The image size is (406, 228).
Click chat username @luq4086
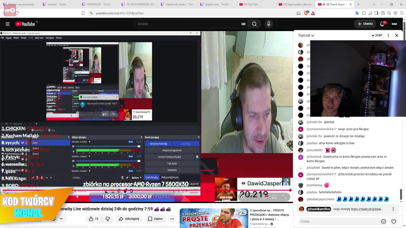[313, 168]
